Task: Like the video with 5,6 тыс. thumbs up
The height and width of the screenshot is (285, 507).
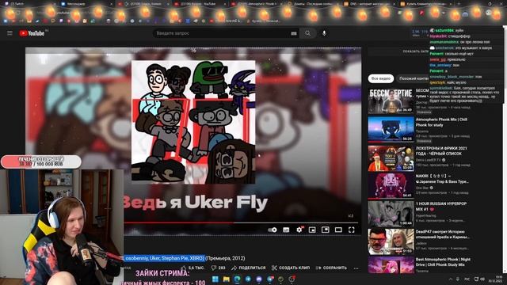Action: coord(193,268)
